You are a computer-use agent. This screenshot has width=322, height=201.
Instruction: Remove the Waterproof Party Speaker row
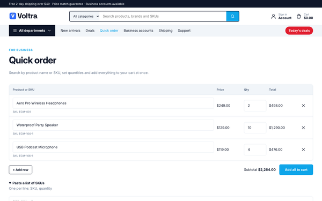click(x=303, y=128)
